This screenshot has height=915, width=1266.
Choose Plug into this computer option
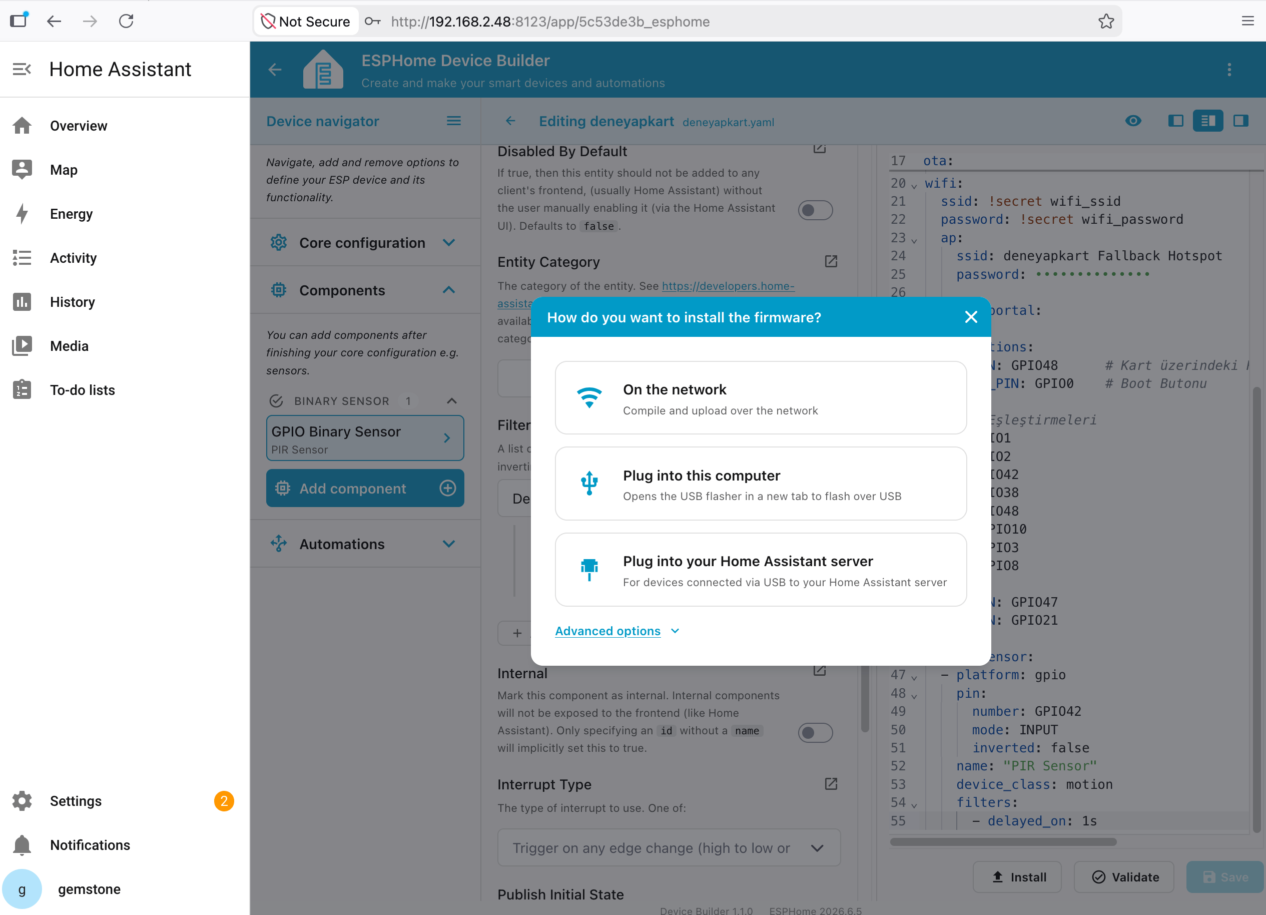[760, 484]
